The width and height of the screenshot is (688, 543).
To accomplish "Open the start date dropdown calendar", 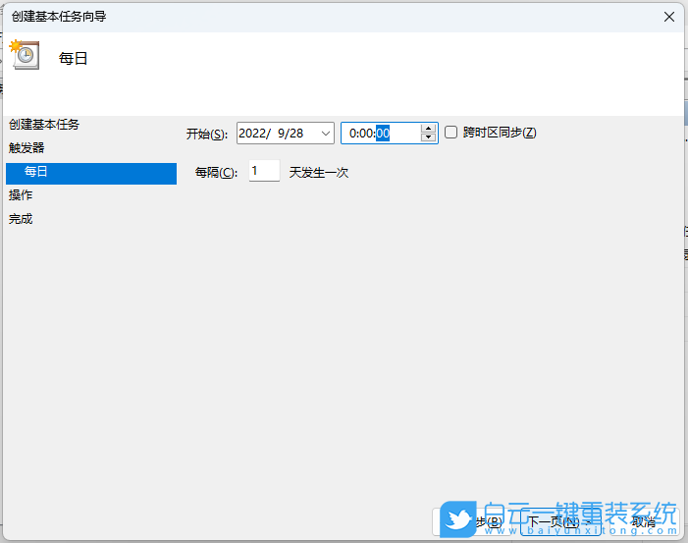I will click(326, 134).
